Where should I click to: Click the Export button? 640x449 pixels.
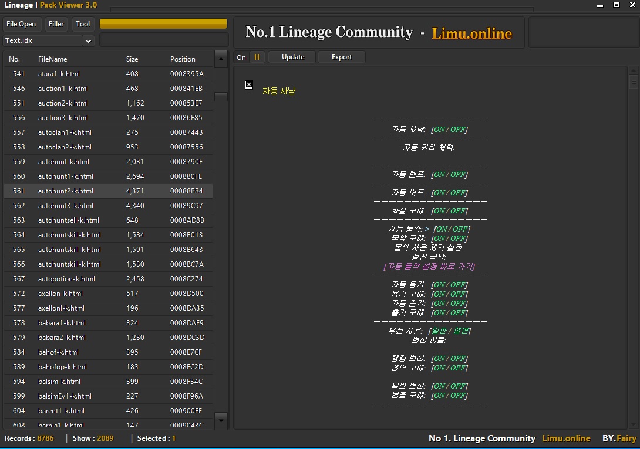[342, 57]
